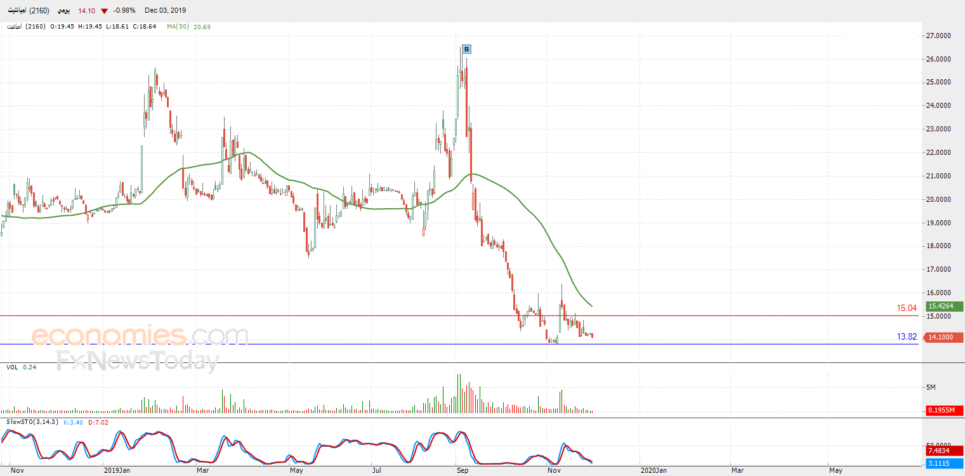Click the red down-triangle beside 14.10

tap(105, 11)
